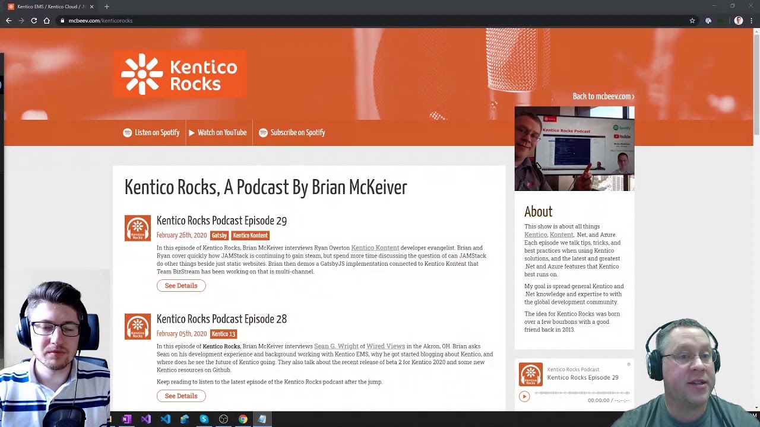Click the Kentico Rocks logo

(x=180, y=74)
